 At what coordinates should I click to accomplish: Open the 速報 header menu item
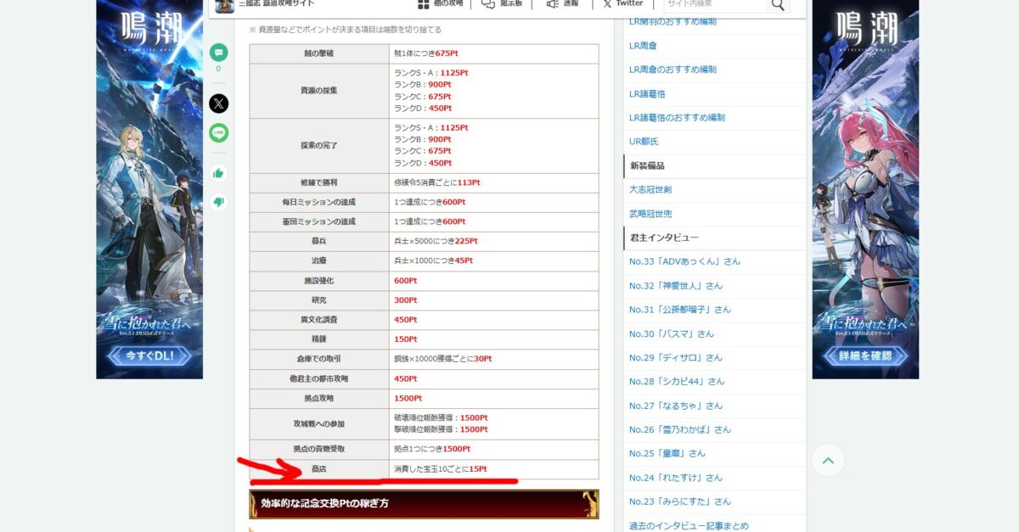coord(562,4)
